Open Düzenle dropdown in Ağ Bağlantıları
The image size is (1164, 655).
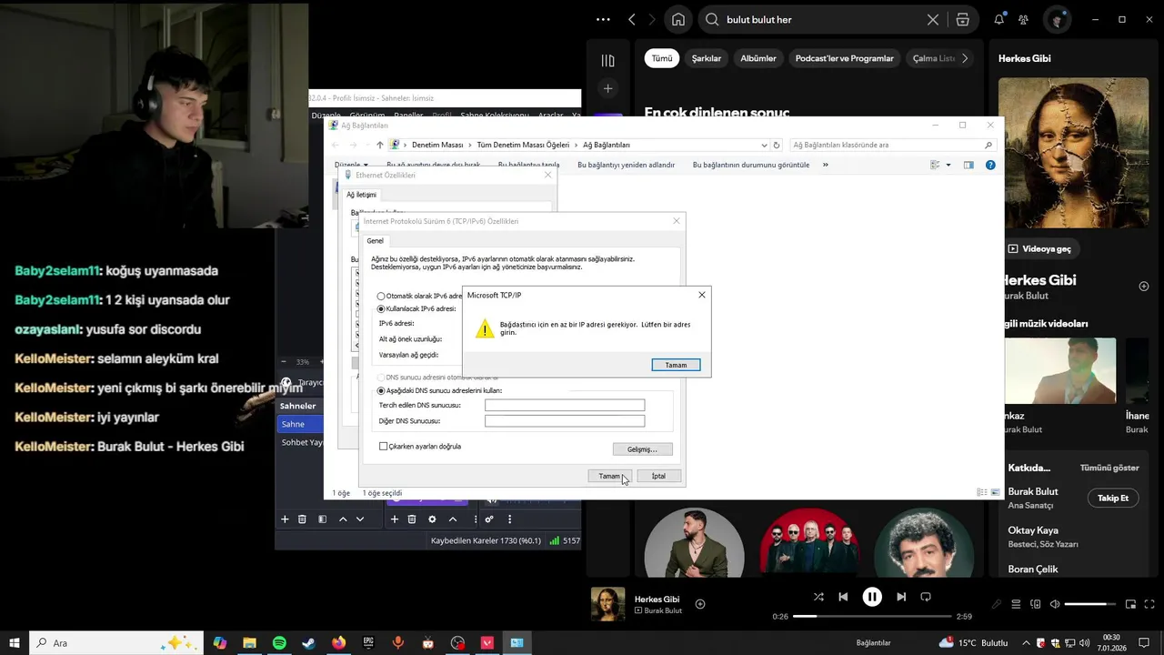coord(351,166)
